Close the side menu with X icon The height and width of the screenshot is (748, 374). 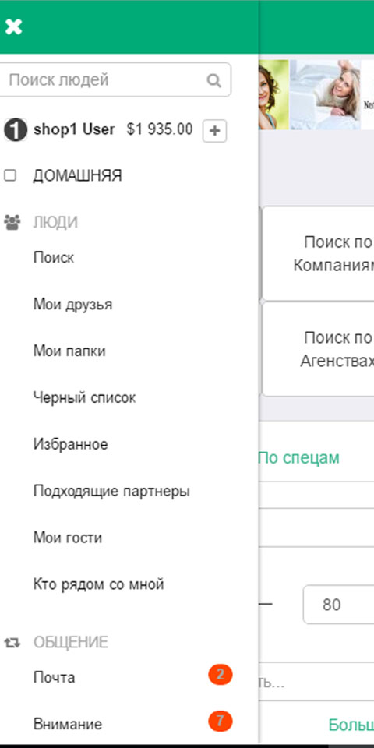[x=13, y=26]
